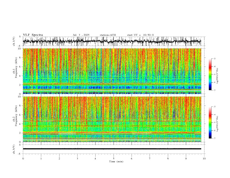
Task: Click inside the ch.1 voltage waveform panel
Action: (114, 41)
